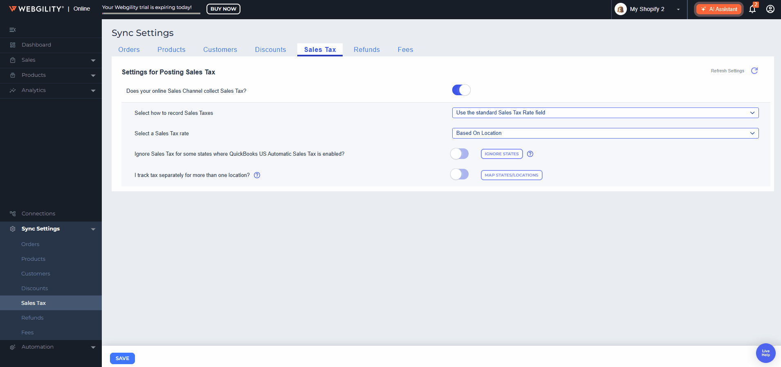
Task: Open notifications bell
Action: 752,9
